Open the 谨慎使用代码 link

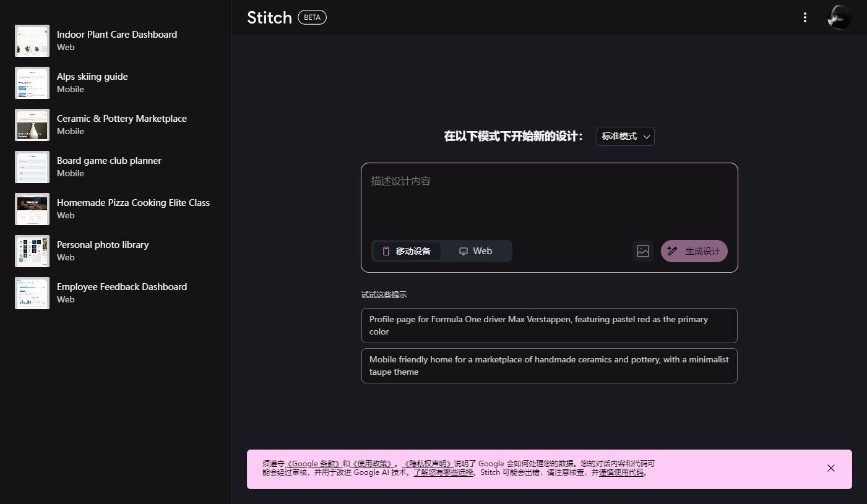(x=622, y=472)
